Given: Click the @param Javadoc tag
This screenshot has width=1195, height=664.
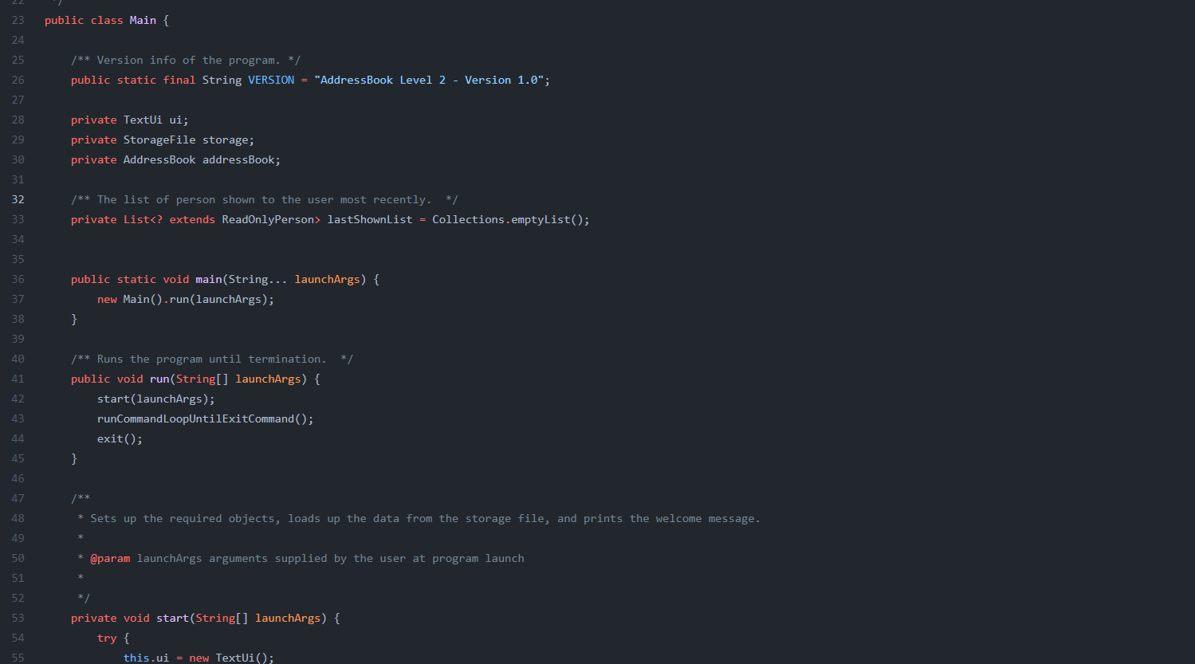Looking at the screenshot, I should (x=110, y=558).
